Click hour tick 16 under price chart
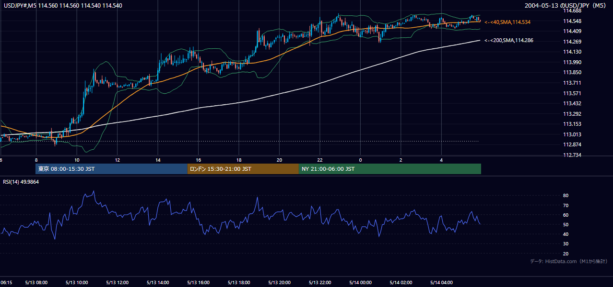Screen dimensions: 613x287 (x=198, y=160)
